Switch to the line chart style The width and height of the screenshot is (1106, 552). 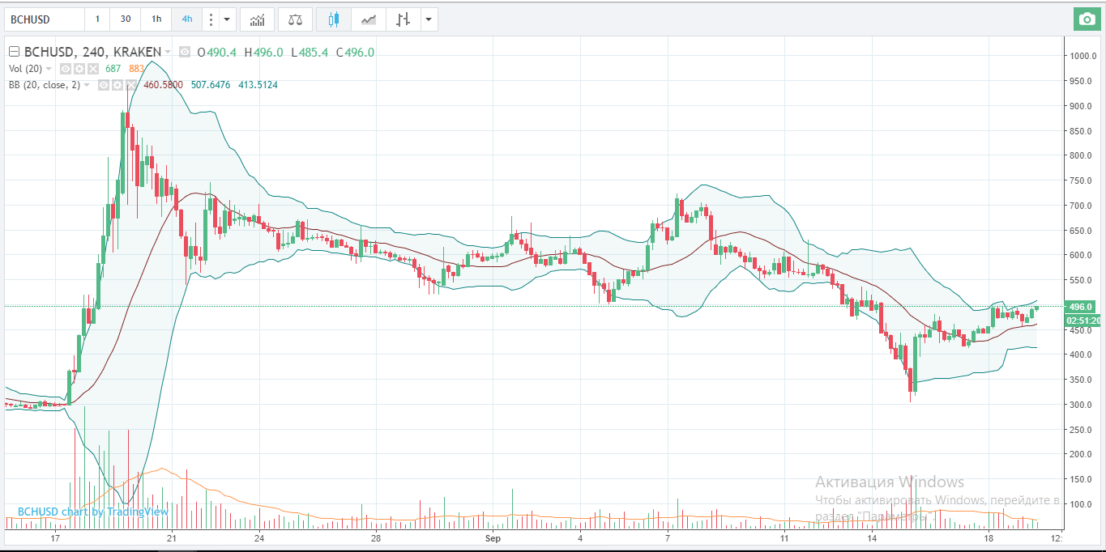click(368, 19)
